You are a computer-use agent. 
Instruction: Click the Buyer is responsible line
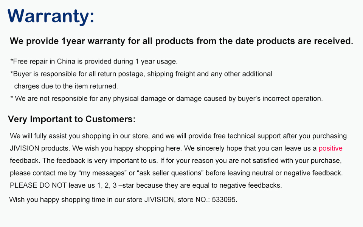[x=141, y=74]
